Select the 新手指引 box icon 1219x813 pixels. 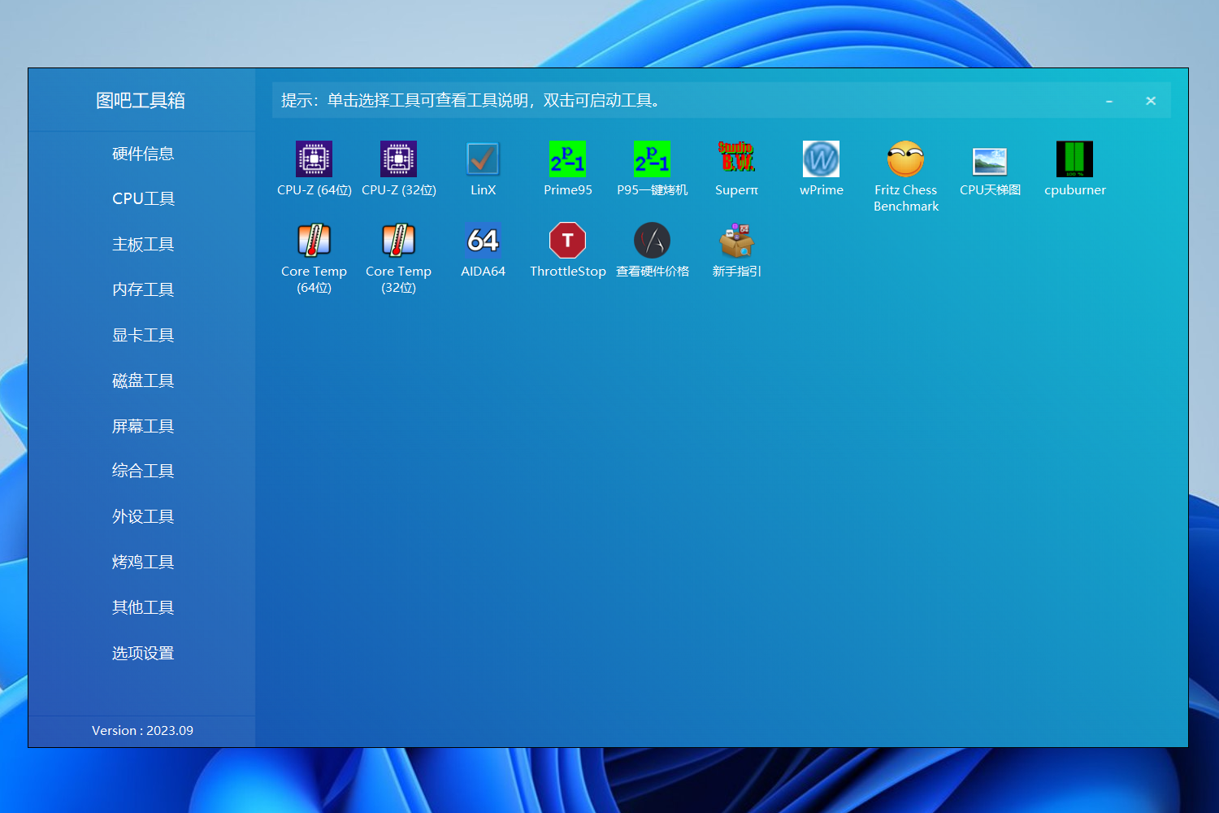(736, 240)
